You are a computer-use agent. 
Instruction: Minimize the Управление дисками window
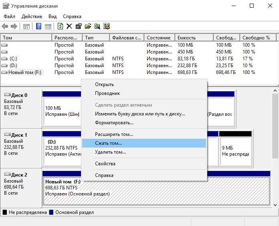tap(234, 6)
